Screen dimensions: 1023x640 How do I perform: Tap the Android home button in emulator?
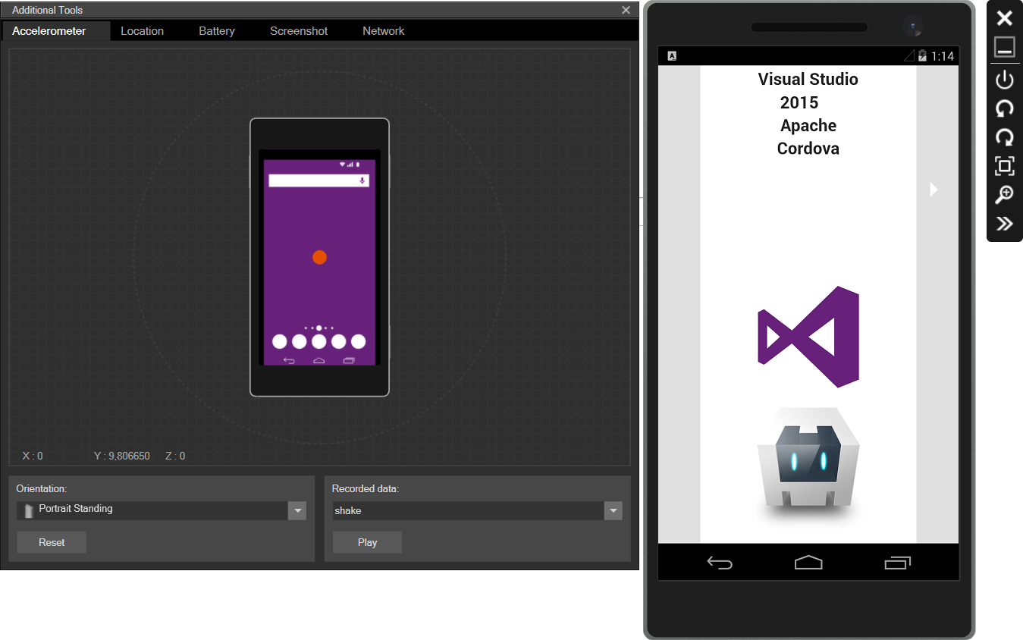[808, 563]
